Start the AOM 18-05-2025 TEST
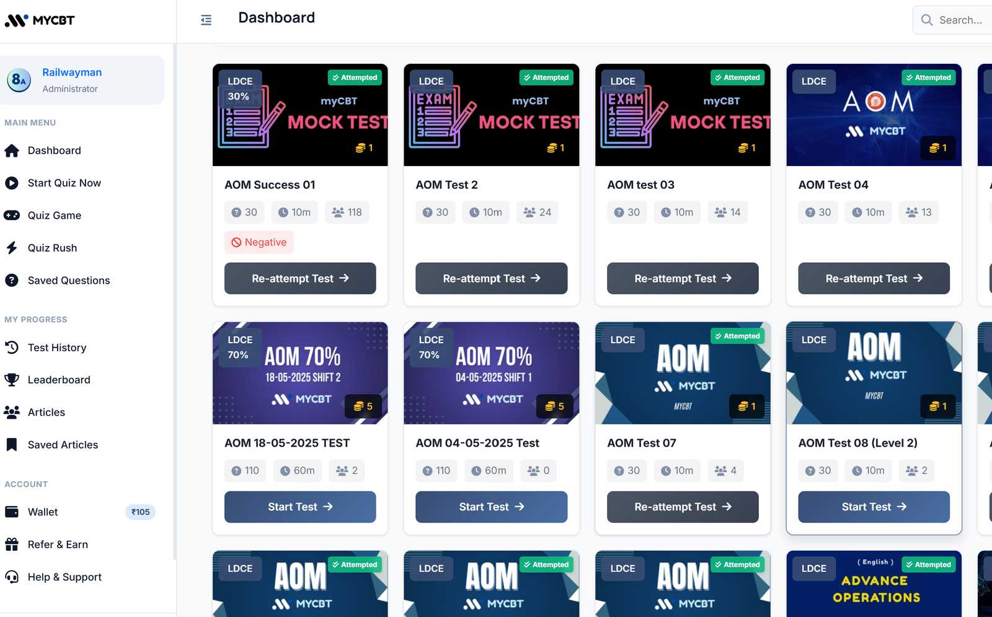Image resolution: width=992 pixels, height=617 pixels. coord(299,507)
